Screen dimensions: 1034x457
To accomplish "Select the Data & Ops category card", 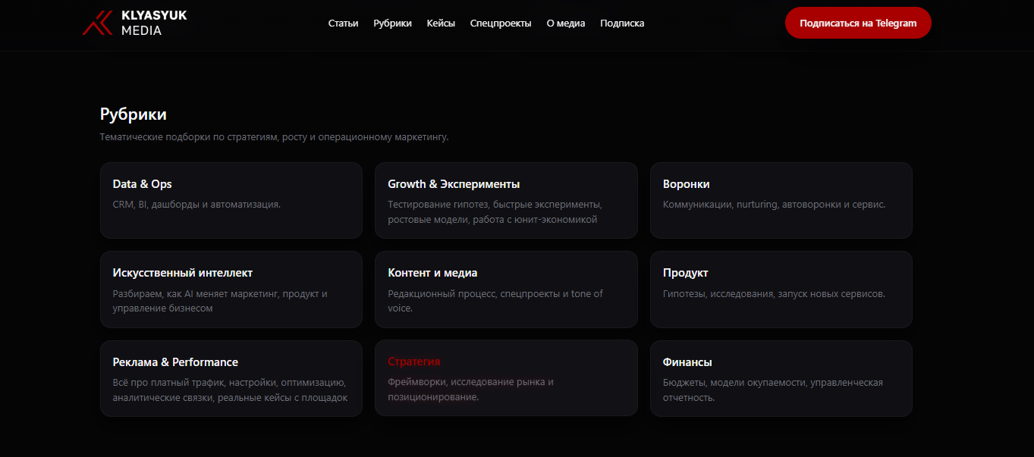I will point(231,200).
